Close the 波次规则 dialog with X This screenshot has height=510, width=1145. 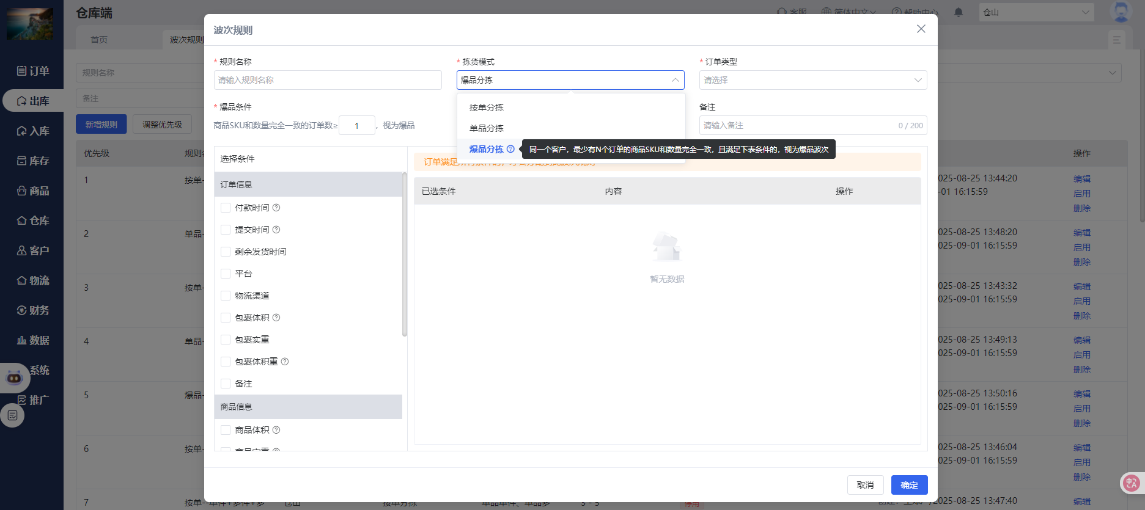921,29
